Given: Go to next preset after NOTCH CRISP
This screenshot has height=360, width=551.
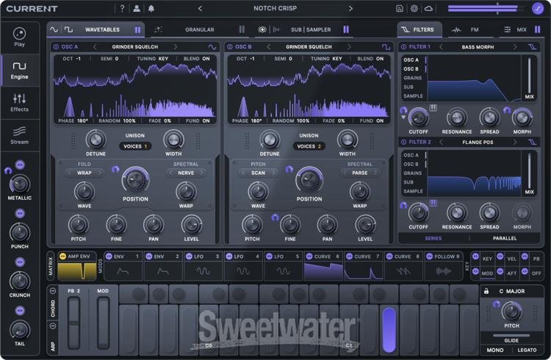Looking at the screenshot, I should [350, 8].
